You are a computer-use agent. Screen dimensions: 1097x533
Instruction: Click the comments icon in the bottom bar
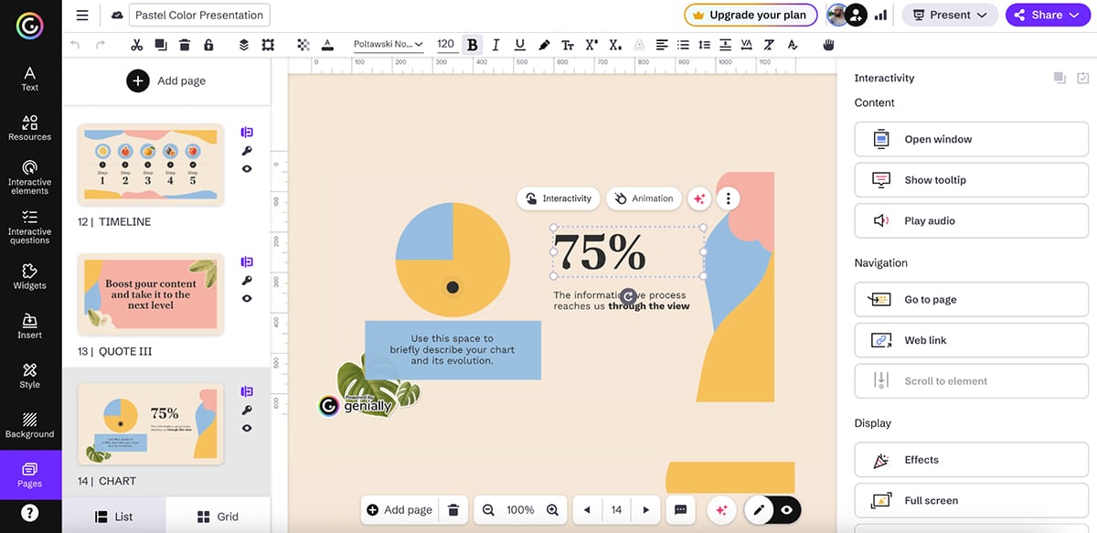(x=680, y=509)
